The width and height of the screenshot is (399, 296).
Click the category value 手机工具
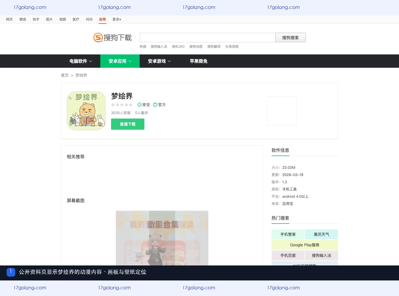point(290,189)
